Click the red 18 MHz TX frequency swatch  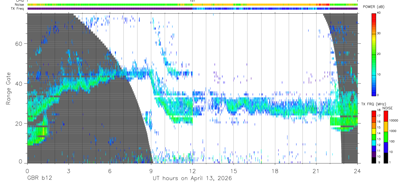pos(374,114)
